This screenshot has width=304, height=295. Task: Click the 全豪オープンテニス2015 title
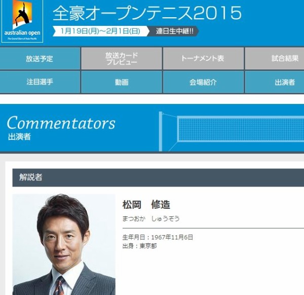[x=147, y=13]
